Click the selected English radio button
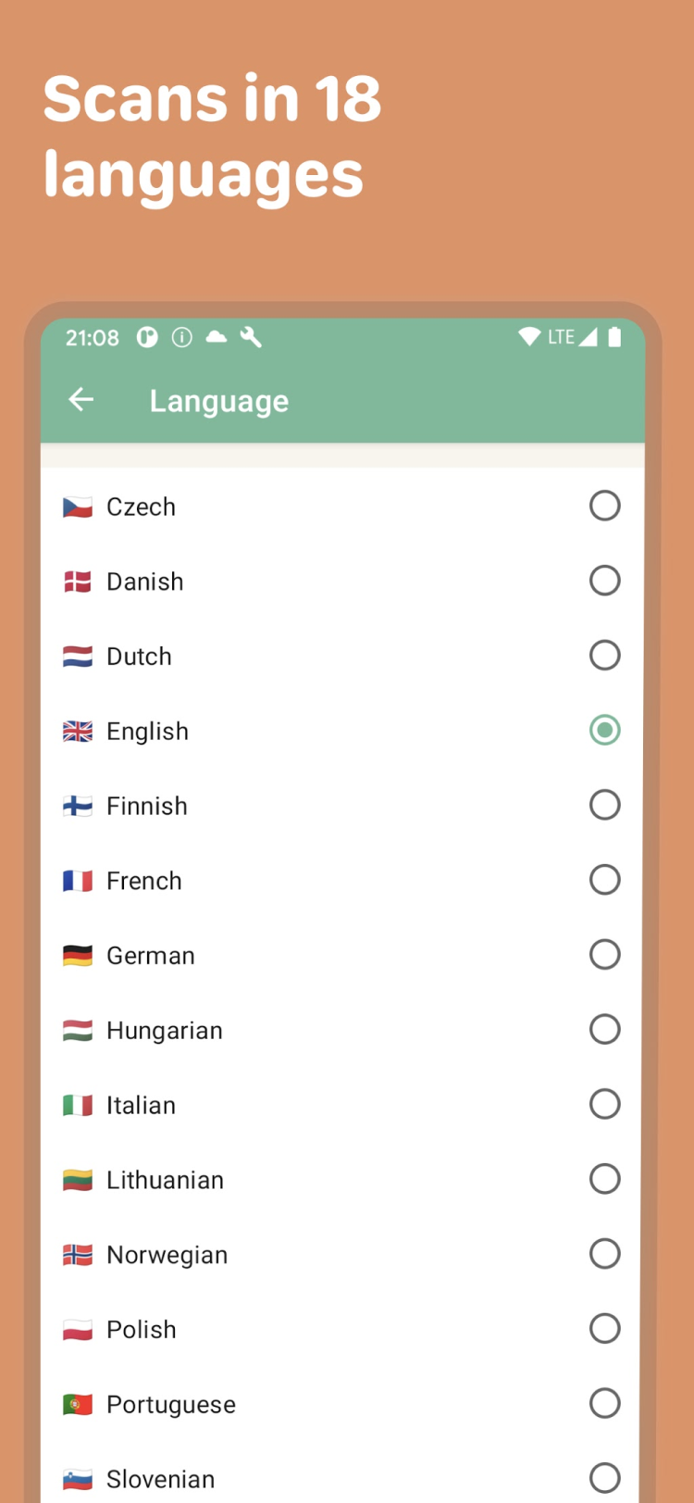Image resolution: width=694 pixels, height=1503 pixels. click(604, 731)
